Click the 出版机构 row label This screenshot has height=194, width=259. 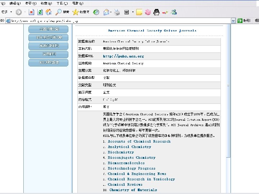pyautogui.click(x=85, y=63)
